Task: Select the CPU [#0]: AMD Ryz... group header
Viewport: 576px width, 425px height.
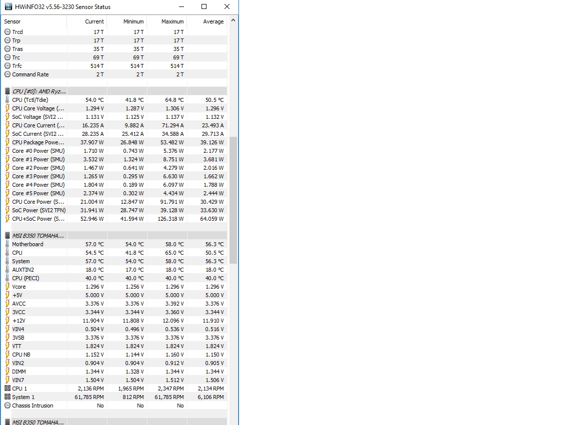Action: (114, 91)
